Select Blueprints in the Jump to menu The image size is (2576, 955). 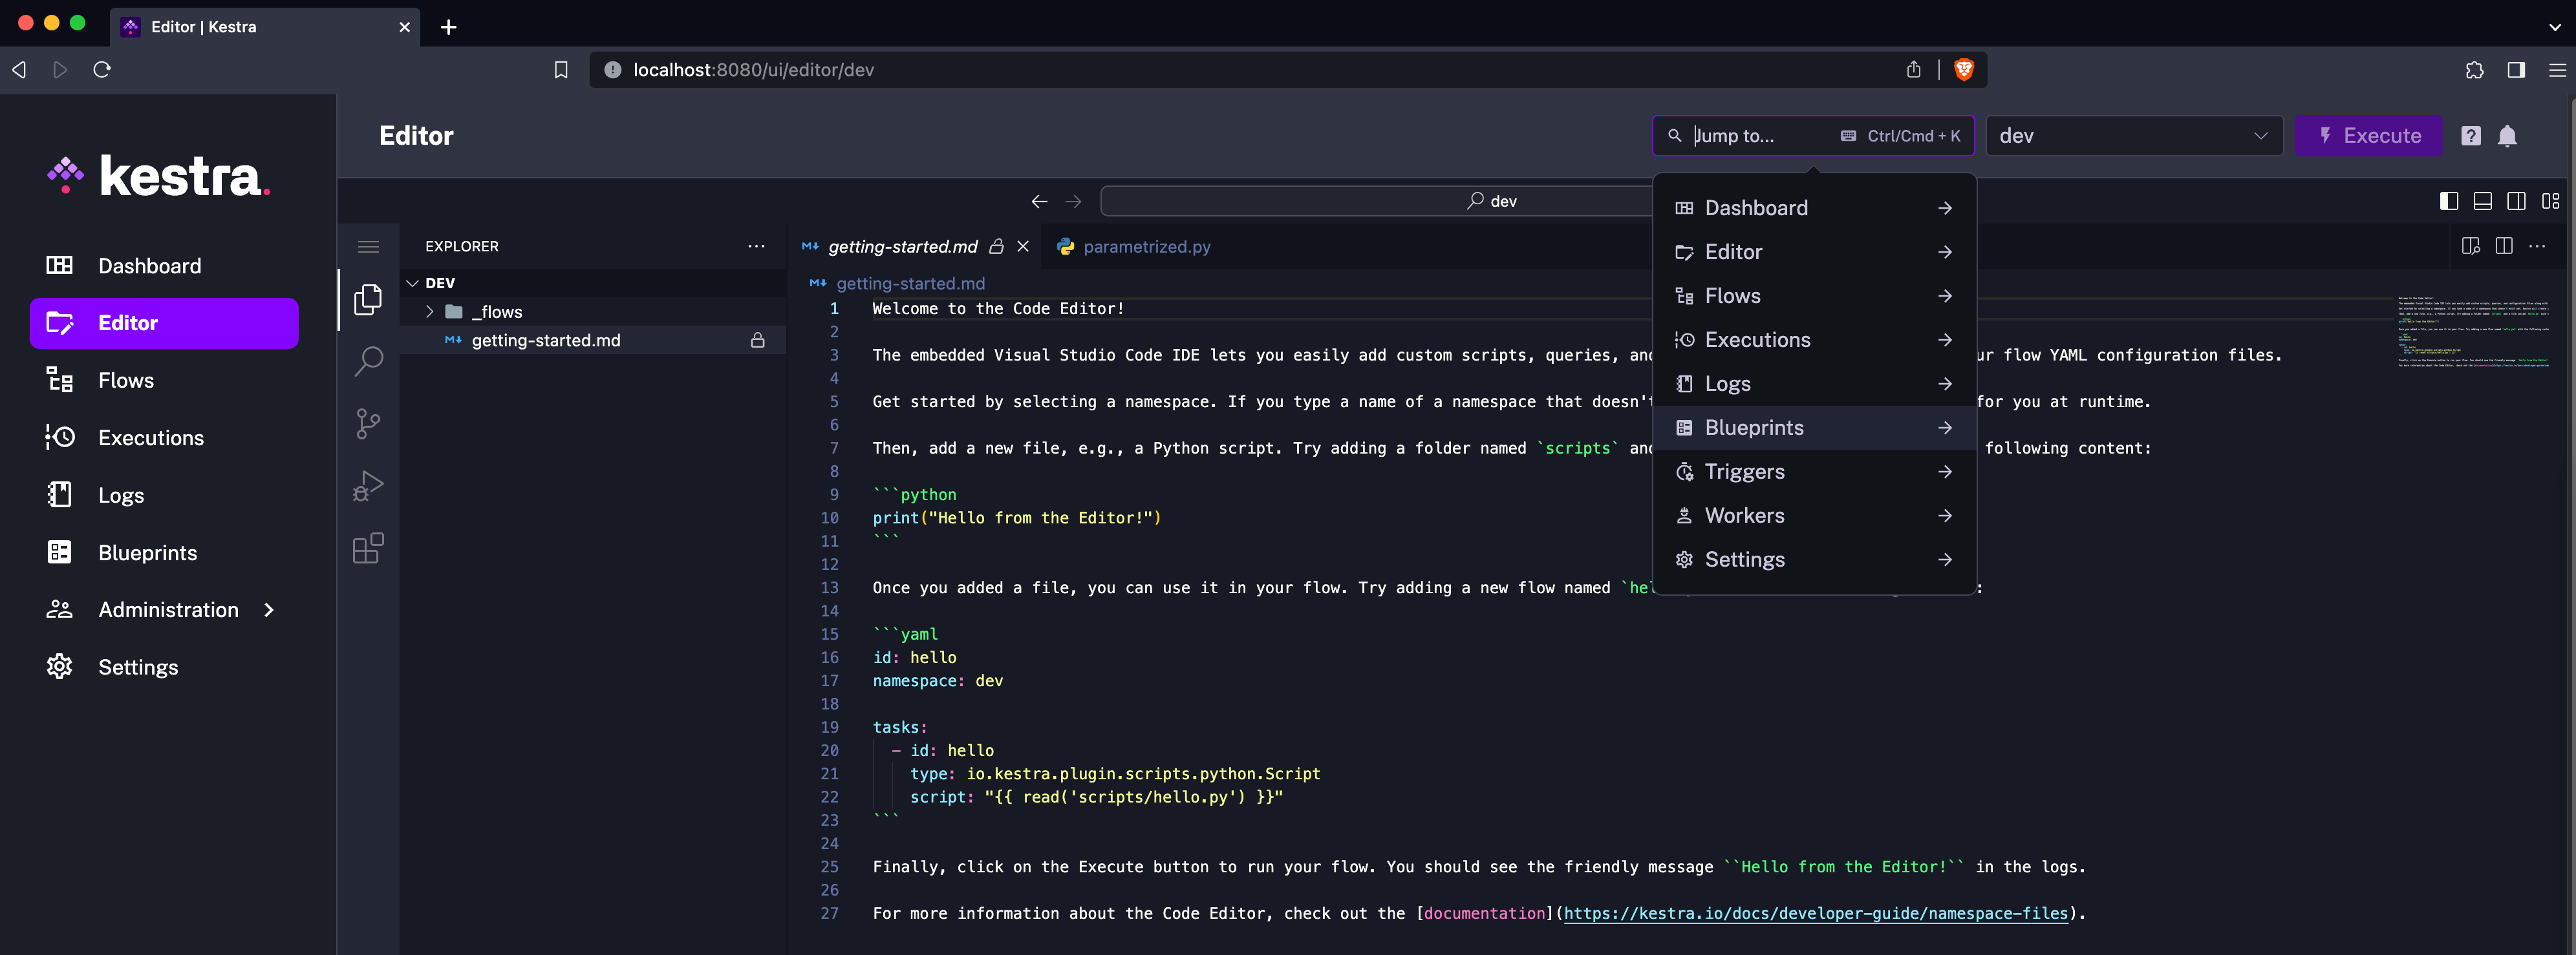(x=1814, y=428)
